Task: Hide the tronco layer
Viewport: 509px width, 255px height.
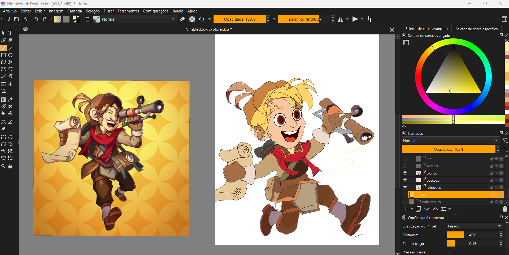Action: click(405, 173)
